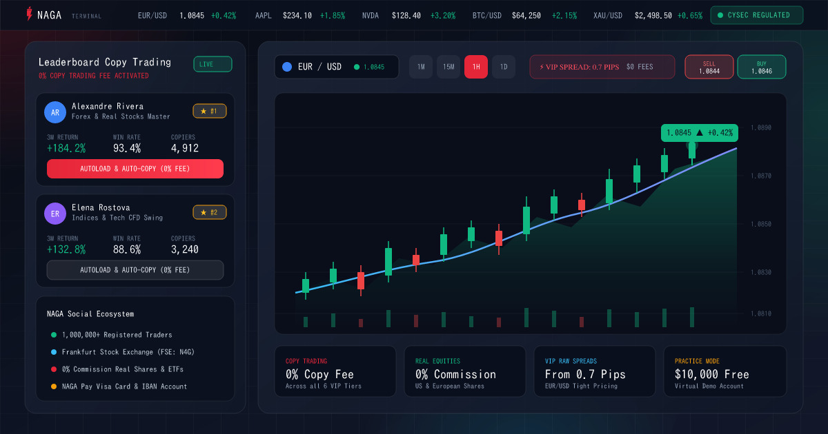
Task: Click the $64,250 bitcoin price
Action: coord(526,15)
